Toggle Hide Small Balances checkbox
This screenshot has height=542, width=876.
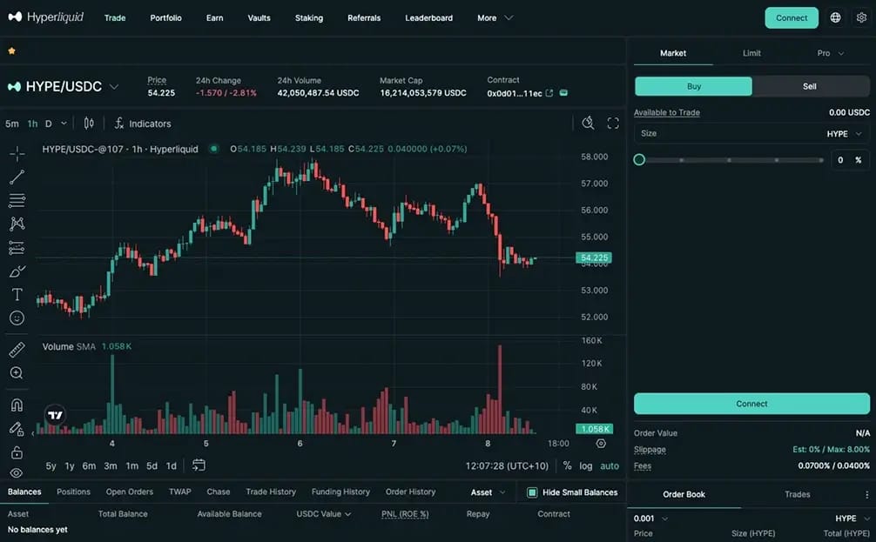[532, 492]
